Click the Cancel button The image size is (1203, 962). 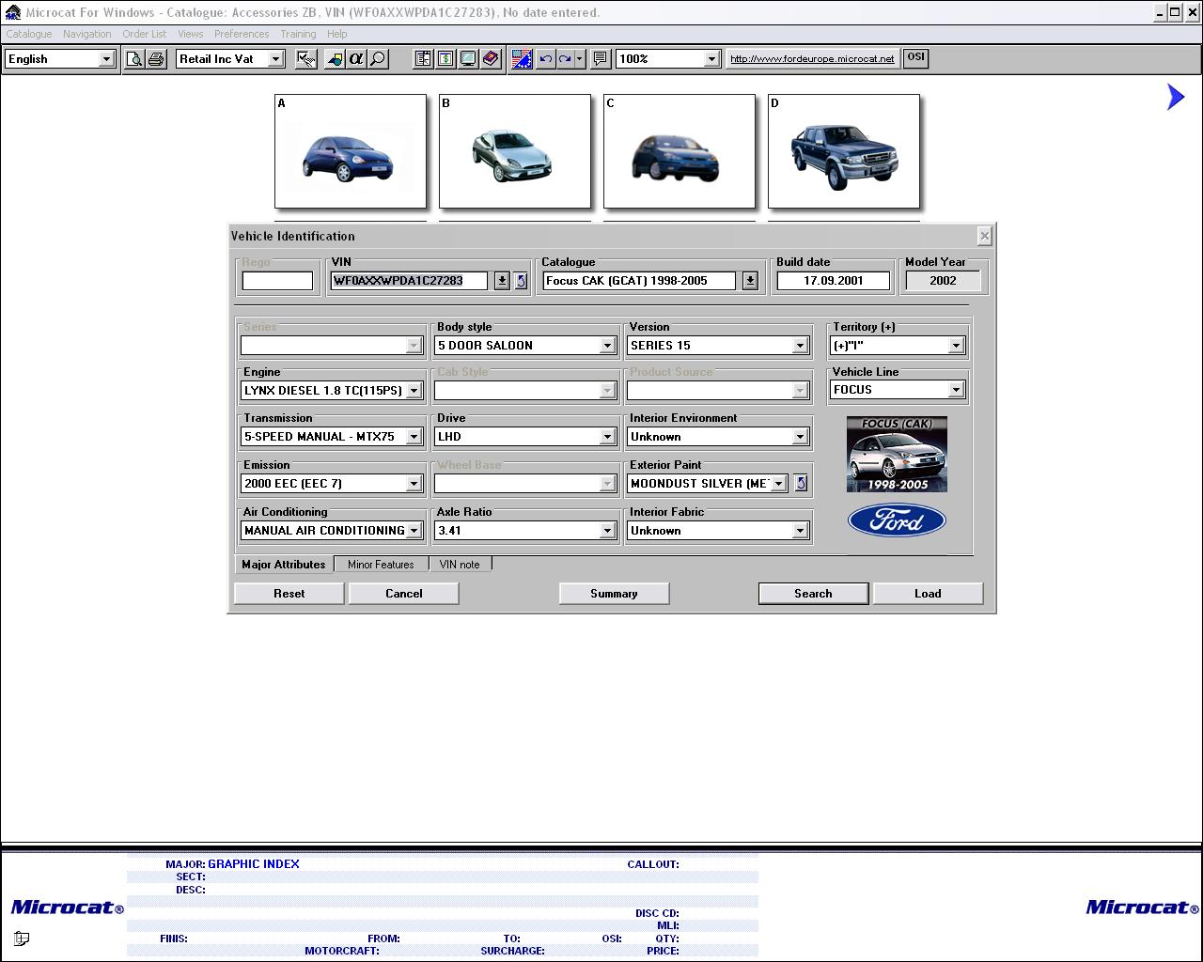pyautogui.click(x=404, y=594)
